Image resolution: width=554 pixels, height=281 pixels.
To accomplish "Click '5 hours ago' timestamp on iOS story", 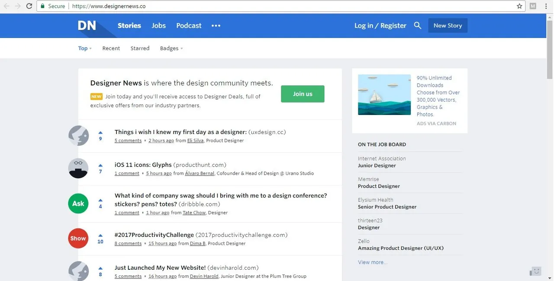I will [x=159, y=173].
